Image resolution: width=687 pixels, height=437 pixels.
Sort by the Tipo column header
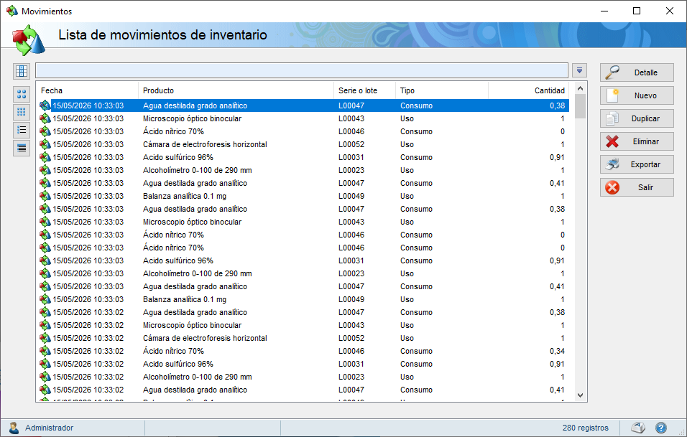tap(442, 90)
